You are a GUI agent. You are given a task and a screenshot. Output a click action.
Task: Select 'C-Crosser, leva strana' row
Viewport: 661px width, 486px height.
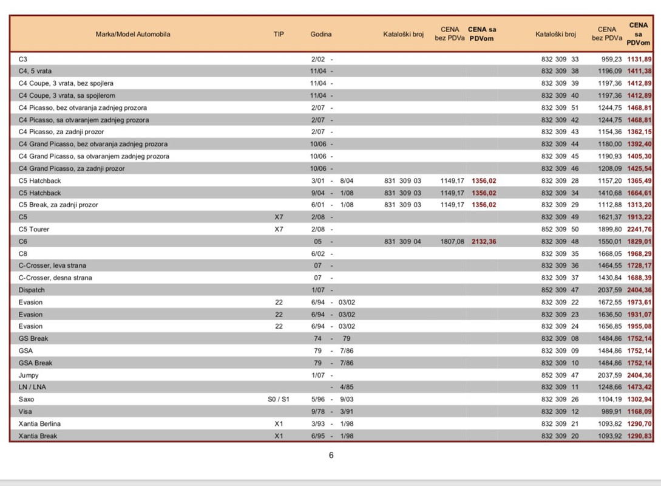click(x=52, y=265)
